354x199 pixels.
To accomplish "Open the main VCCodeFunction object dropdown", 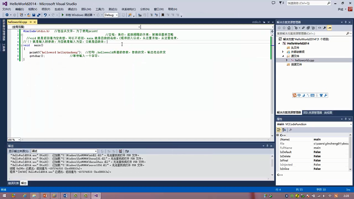I will [314, 124].
